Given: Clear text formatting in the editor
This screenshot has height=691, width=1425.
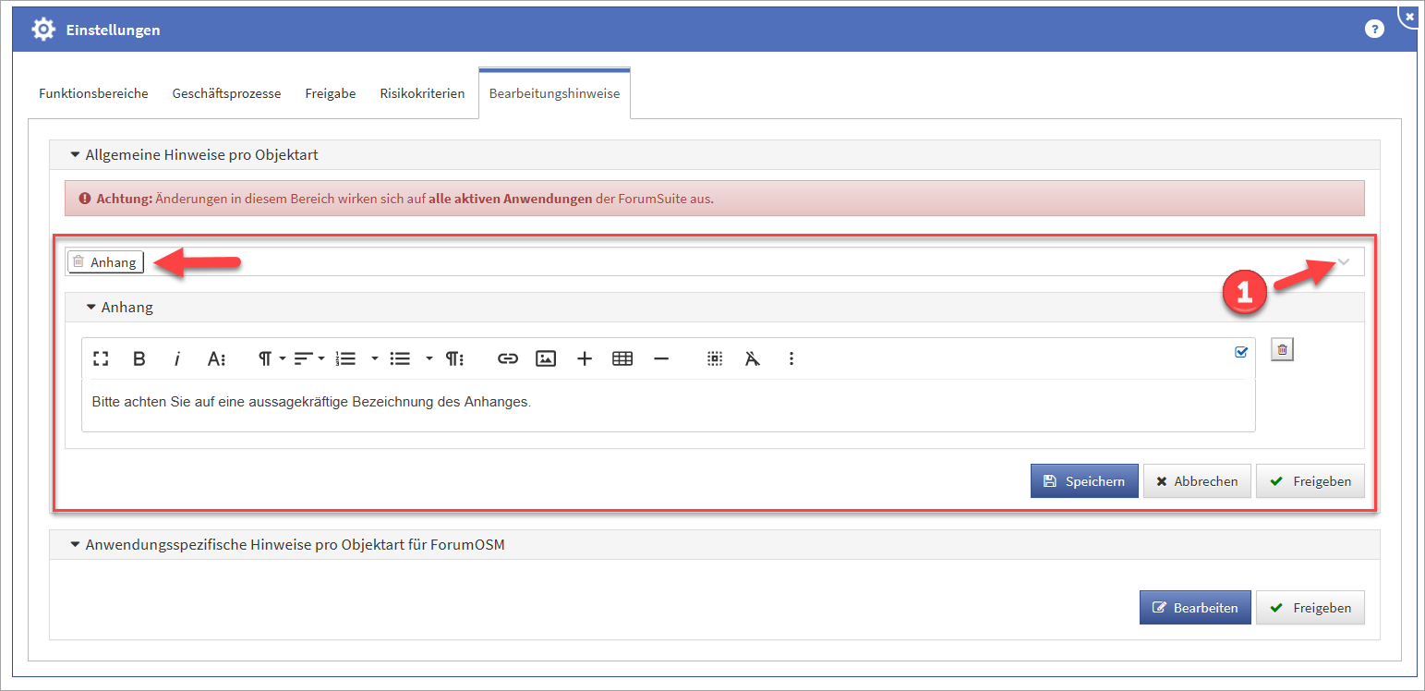Looking at the screenshot, I should tap(753, 358).
